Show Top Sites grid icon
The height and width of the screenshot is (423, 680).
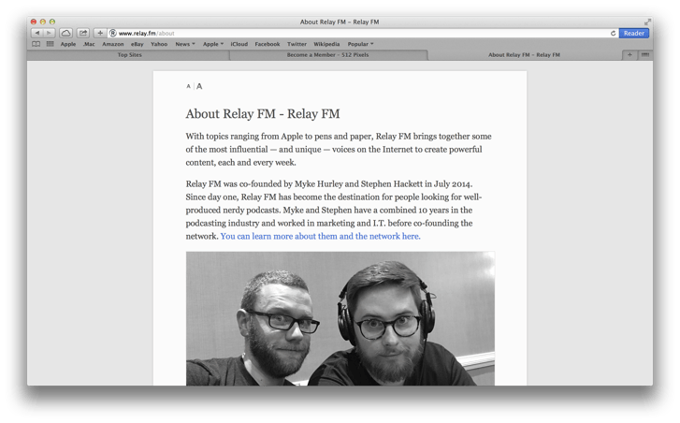[50, 44]
